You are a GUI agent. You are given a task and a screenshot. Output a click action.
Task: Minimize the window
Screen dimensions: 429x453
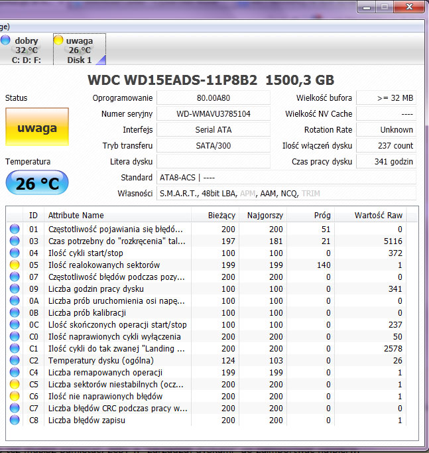click(367, 7)
